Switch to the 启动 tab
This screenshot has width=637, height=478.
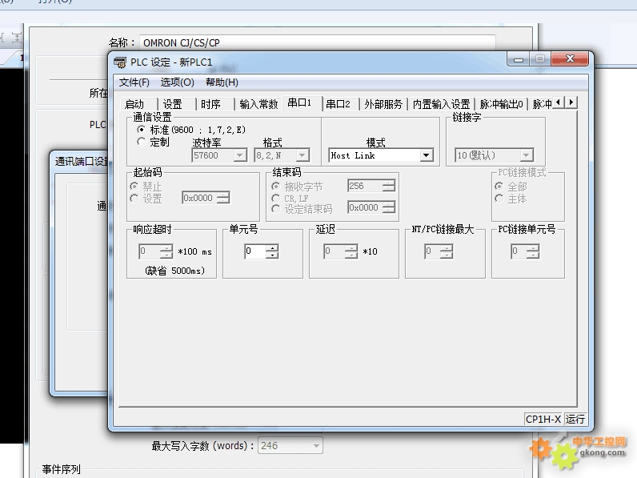pos(135,104)
